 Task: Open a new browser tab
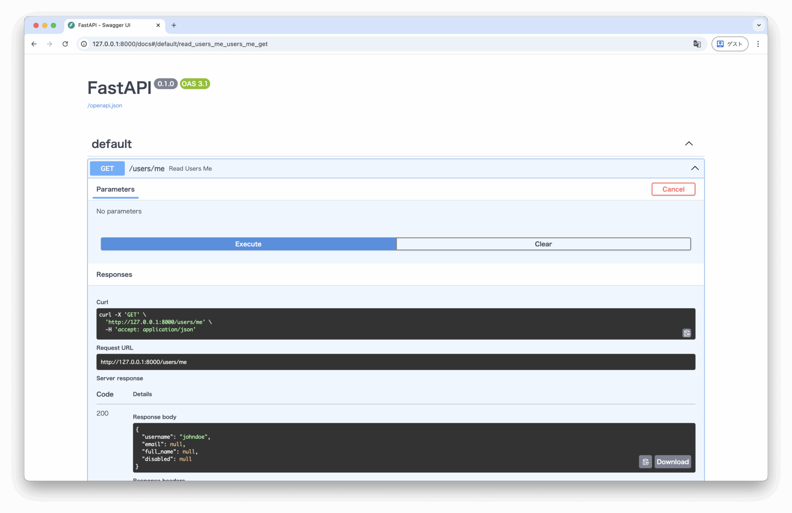(x=174, y=25)
